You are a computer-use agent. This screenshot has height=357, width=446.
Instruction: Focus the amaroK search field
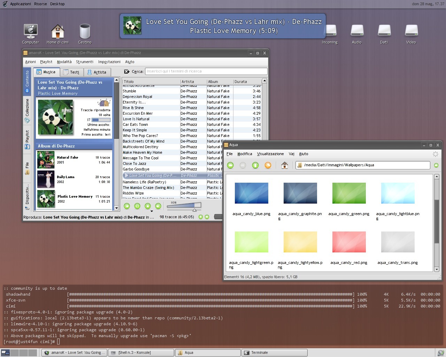(206, 71)
